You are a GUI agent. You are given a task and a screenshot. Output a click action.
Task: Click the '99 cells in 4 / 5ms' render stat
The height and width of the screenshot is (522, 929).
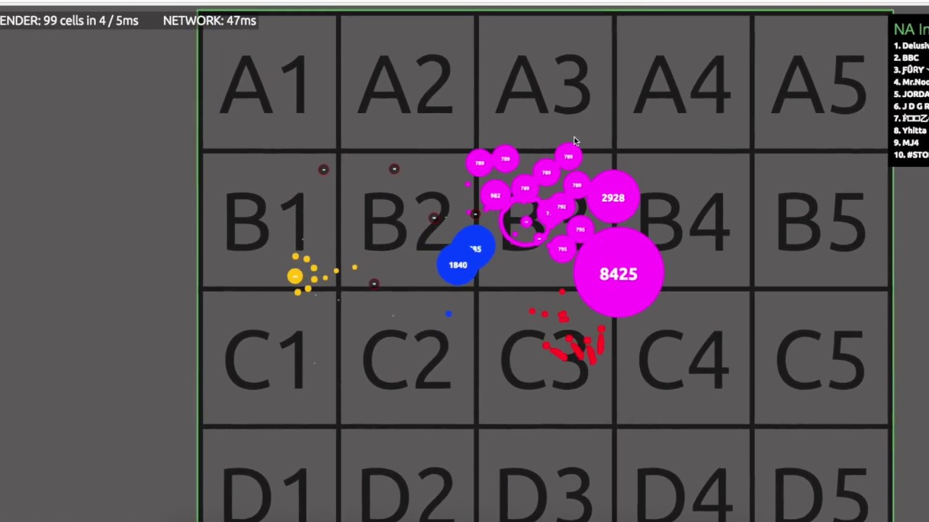pyautogui.click(x=91, y=20)
